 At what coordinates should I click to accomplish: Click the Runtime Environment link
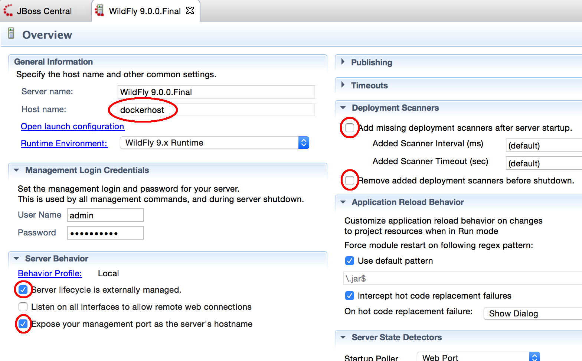tap(64, 143)
